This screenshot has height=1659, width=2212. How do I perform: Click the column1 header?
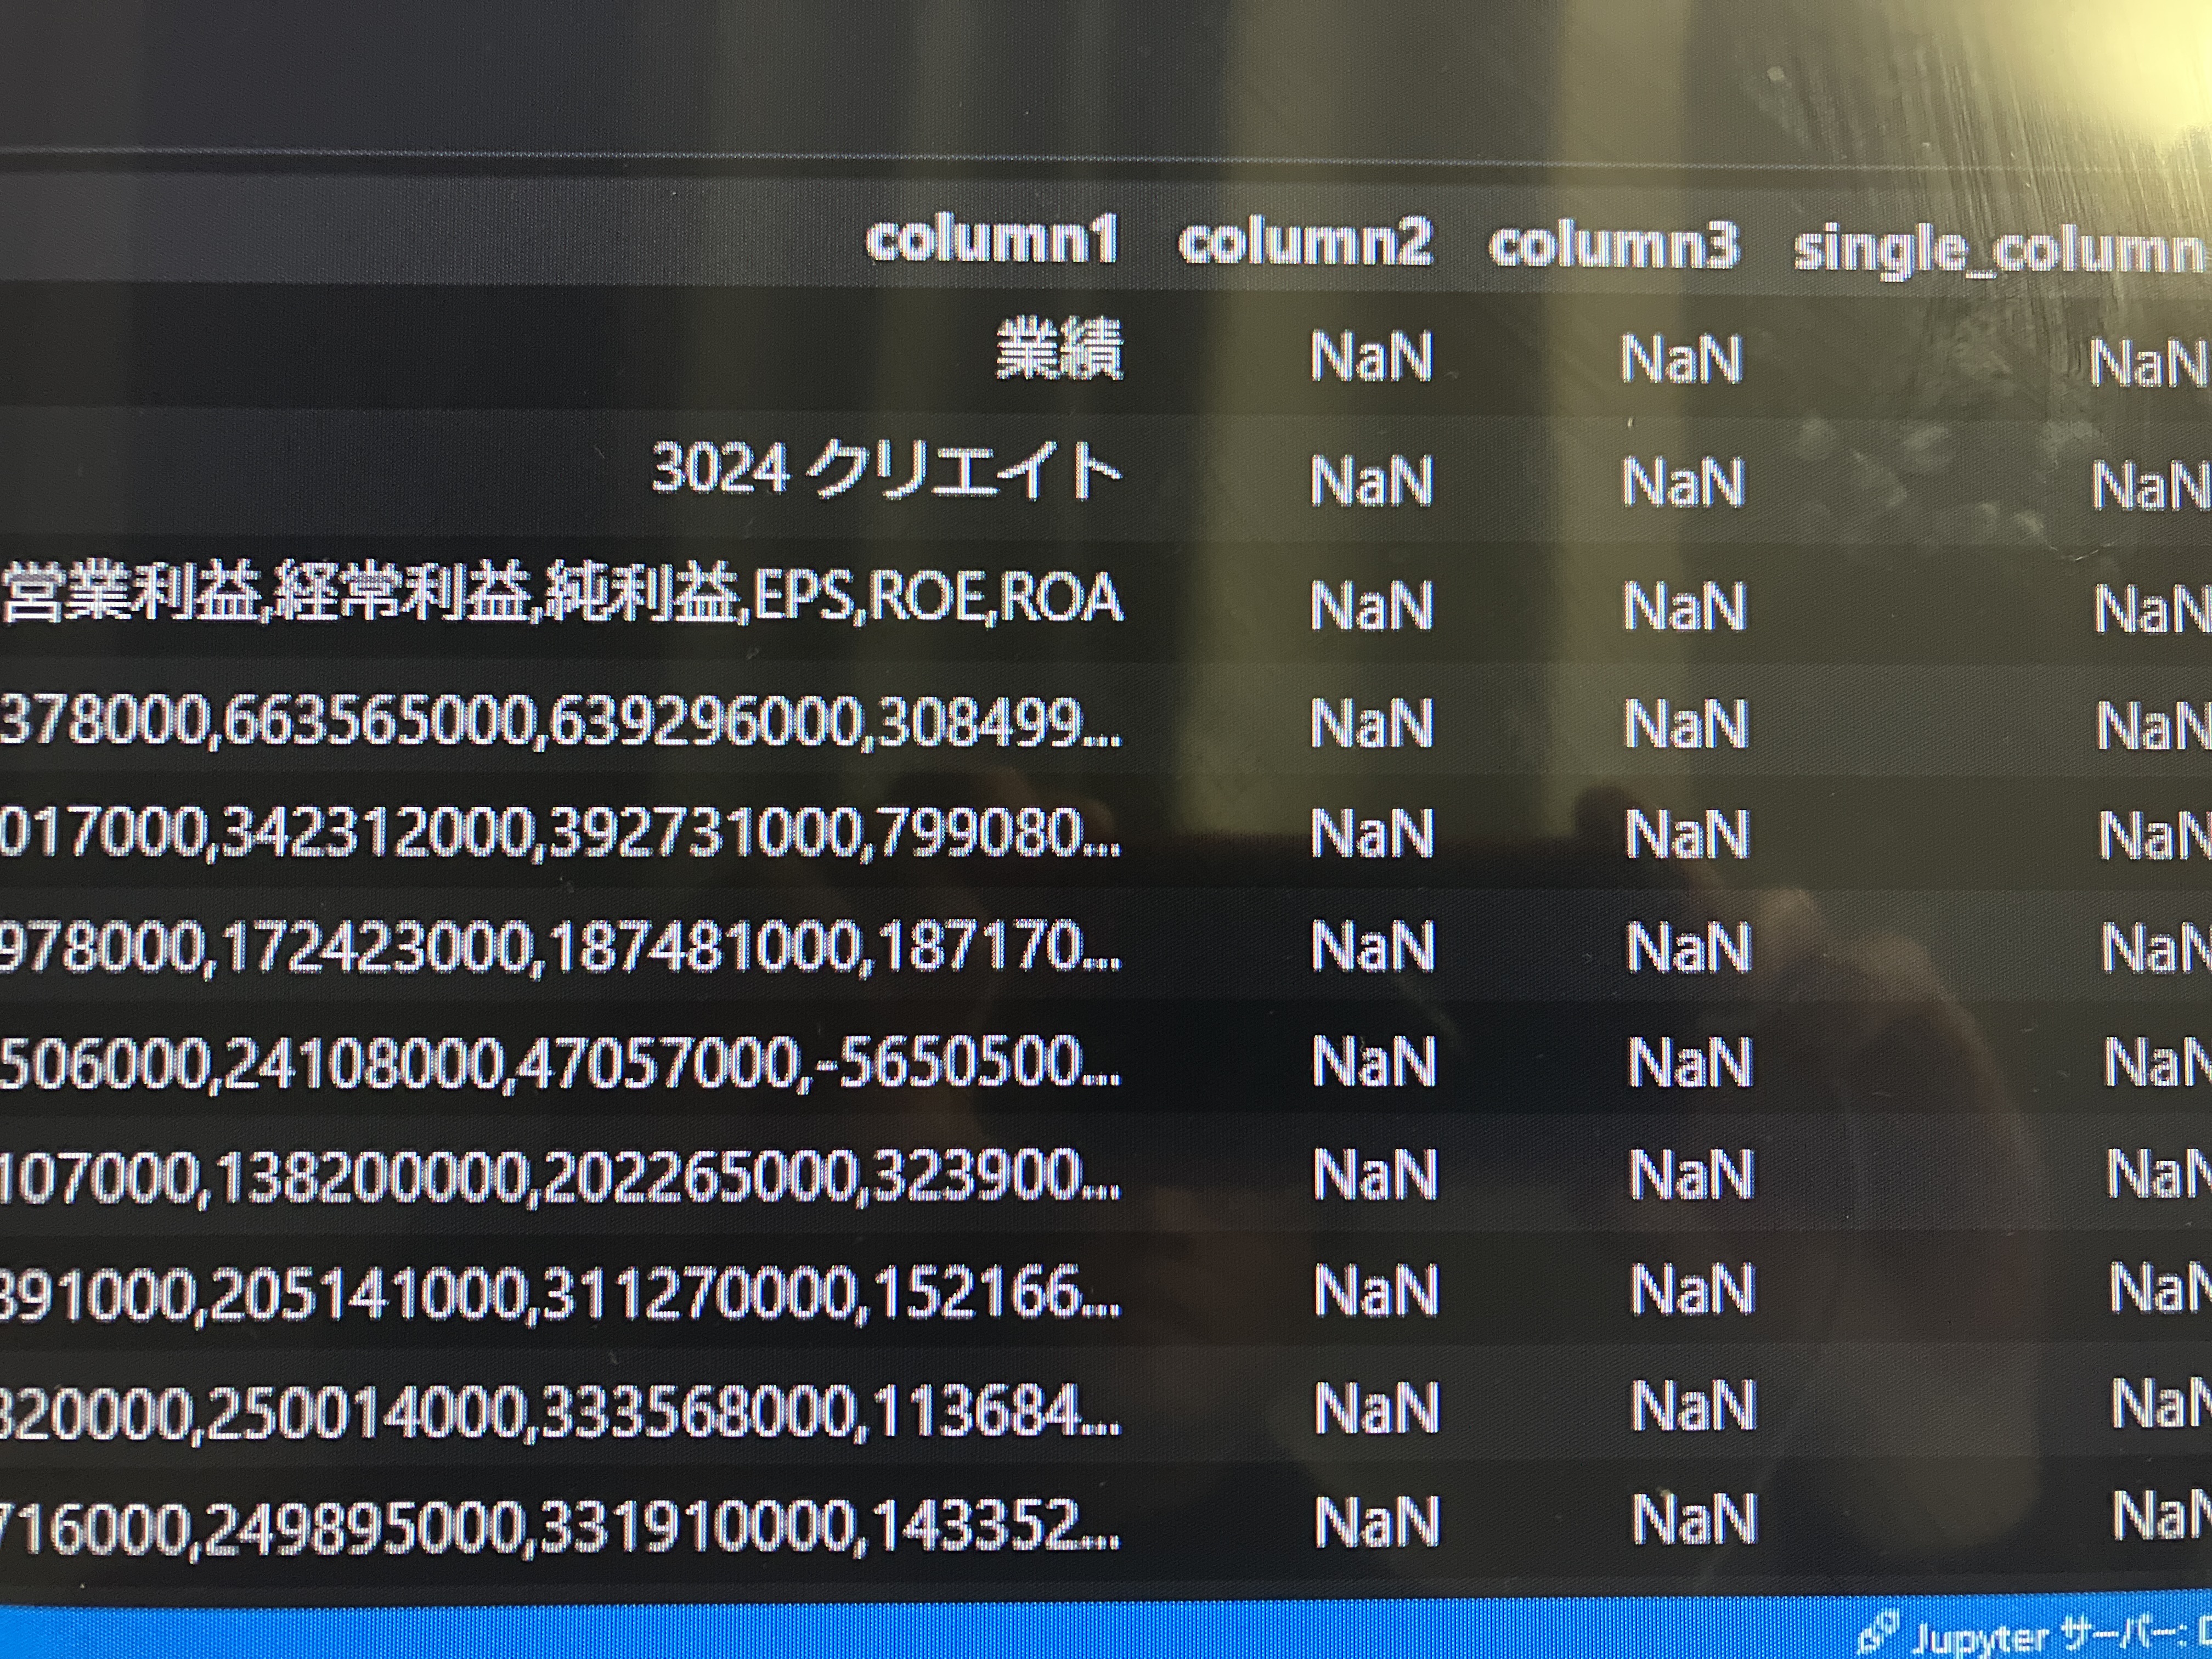click(991, 241)
